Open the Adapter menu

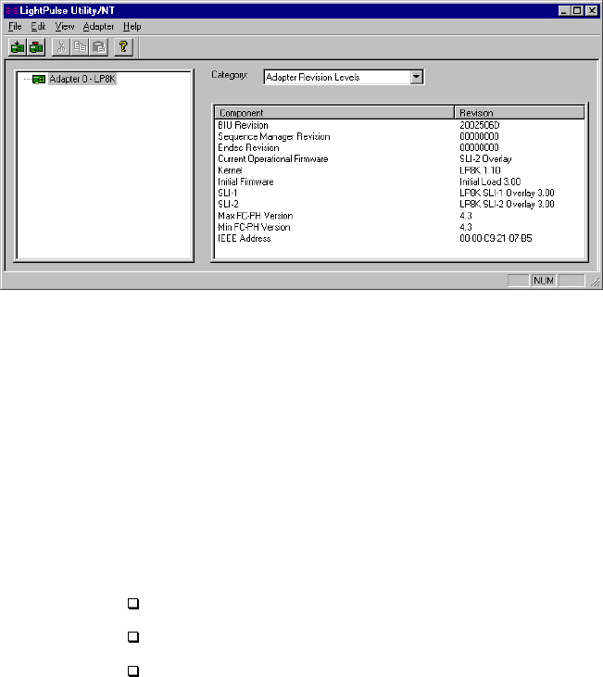(x=98, y=26)
